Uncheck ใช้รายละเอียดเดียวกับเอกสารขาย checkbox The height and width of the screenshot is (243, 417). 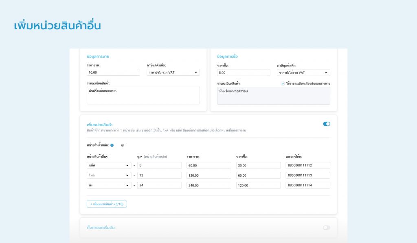pyautogui.click(x=283, y=83)
